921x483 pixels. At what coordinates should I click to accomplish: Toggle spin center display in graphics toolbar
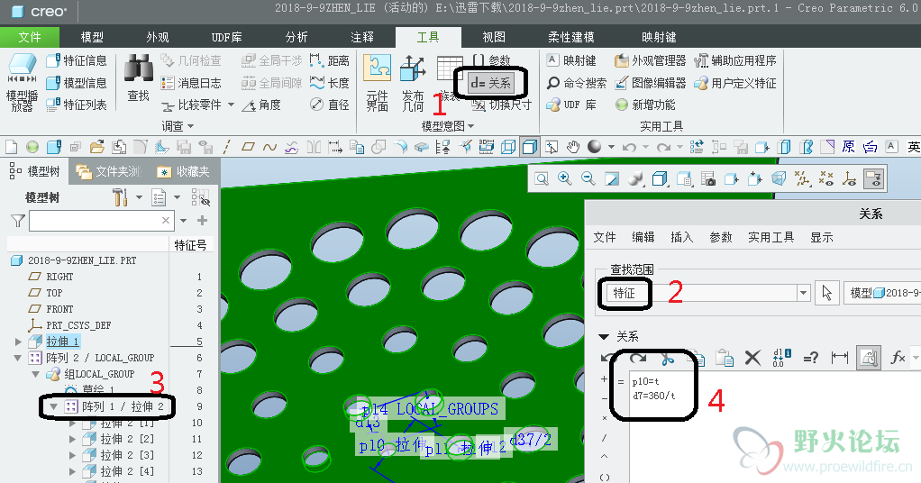click(x=849, y=178)
